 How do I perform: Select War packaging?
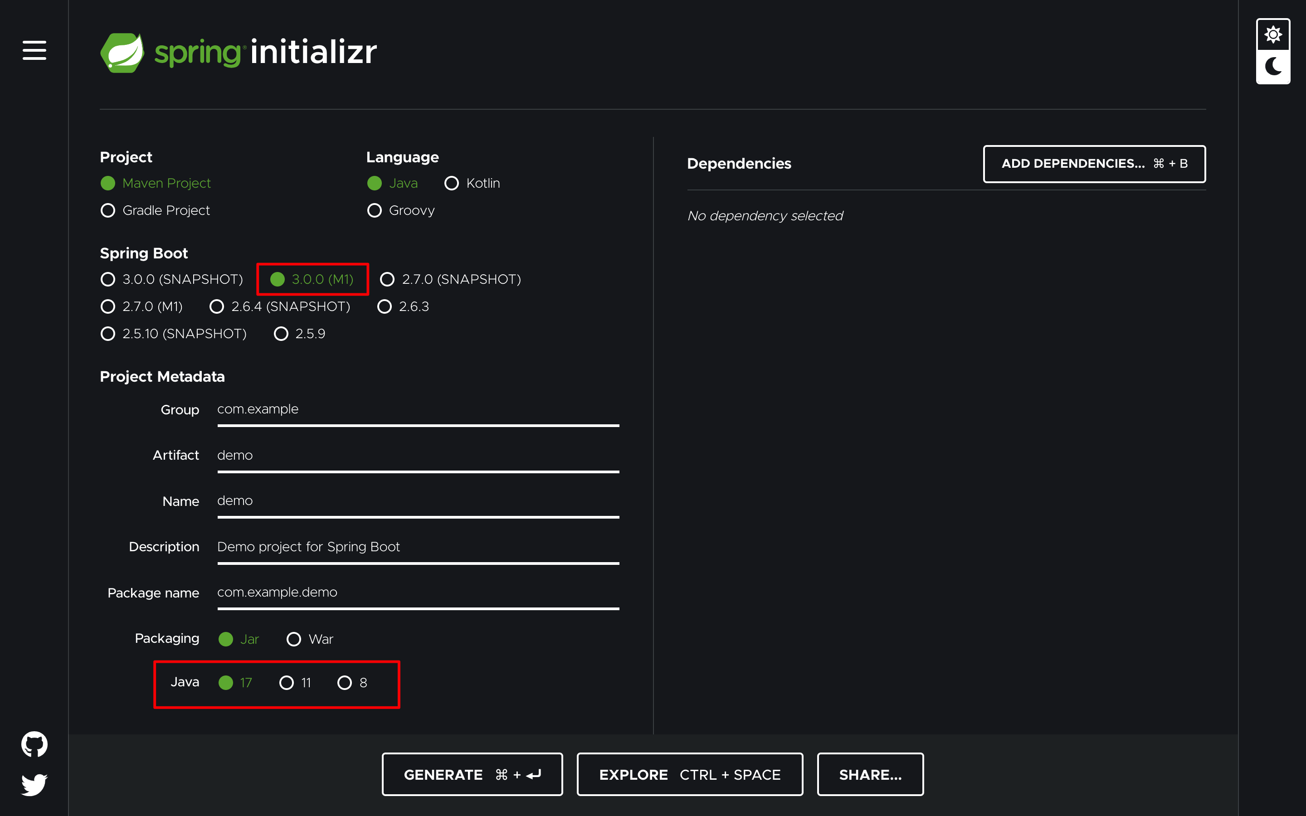(x=310, y=639)
